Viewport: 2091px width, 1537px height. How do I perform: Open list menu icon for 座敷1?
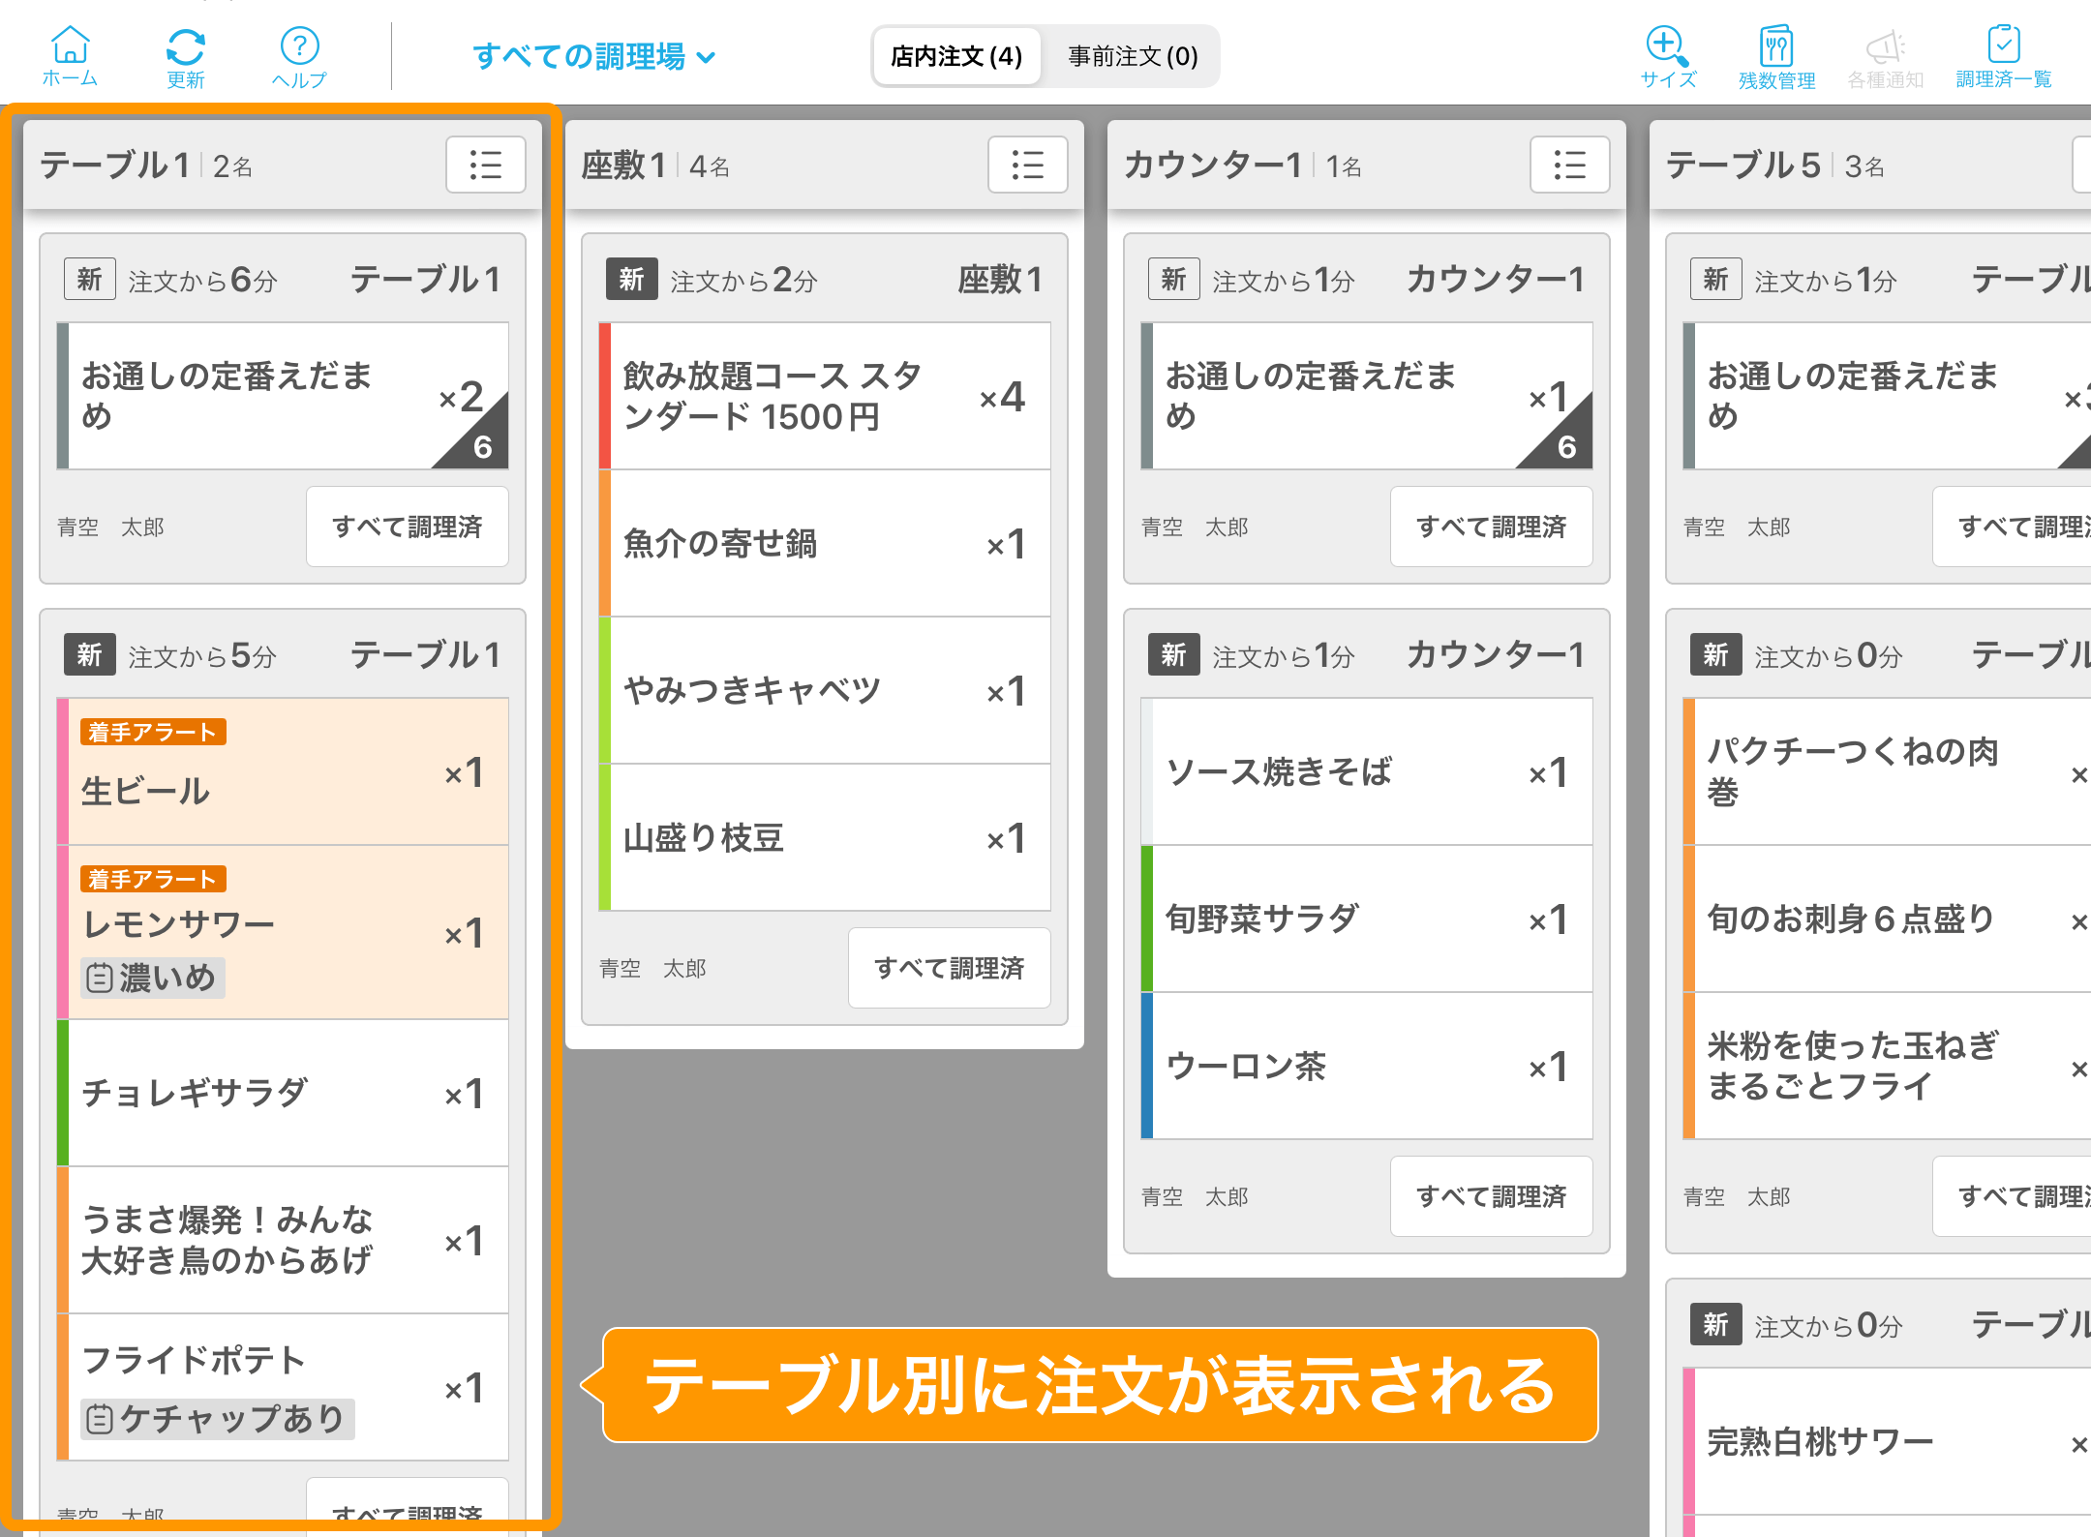pos(1028,165)
